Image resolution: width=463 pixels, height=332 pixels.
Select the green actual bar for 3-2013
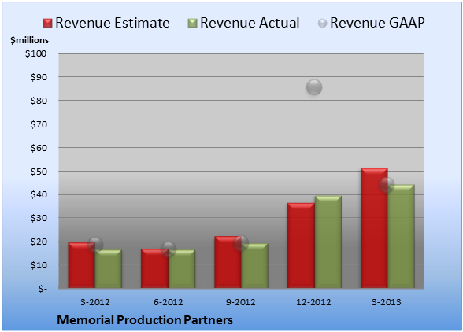tap(402, 236)
